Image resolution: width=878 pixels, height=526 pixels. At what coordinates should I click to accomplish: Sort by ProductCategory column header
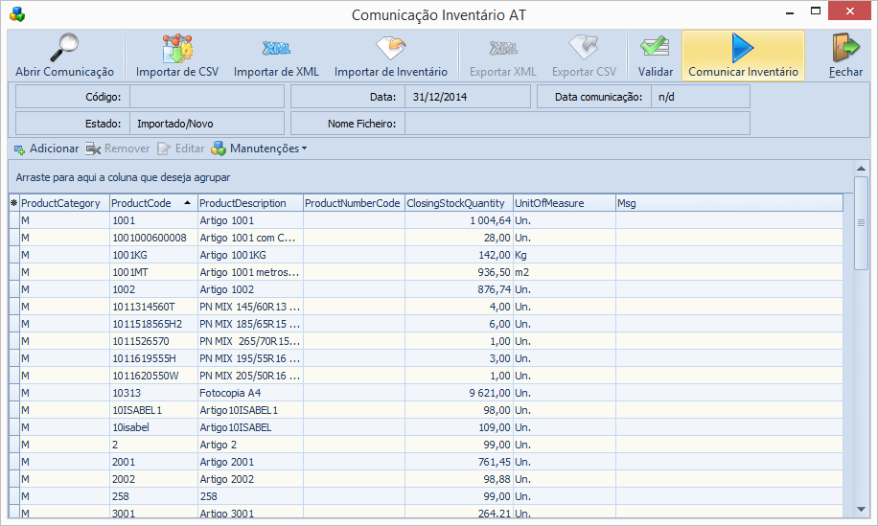[x=64, y=203]
